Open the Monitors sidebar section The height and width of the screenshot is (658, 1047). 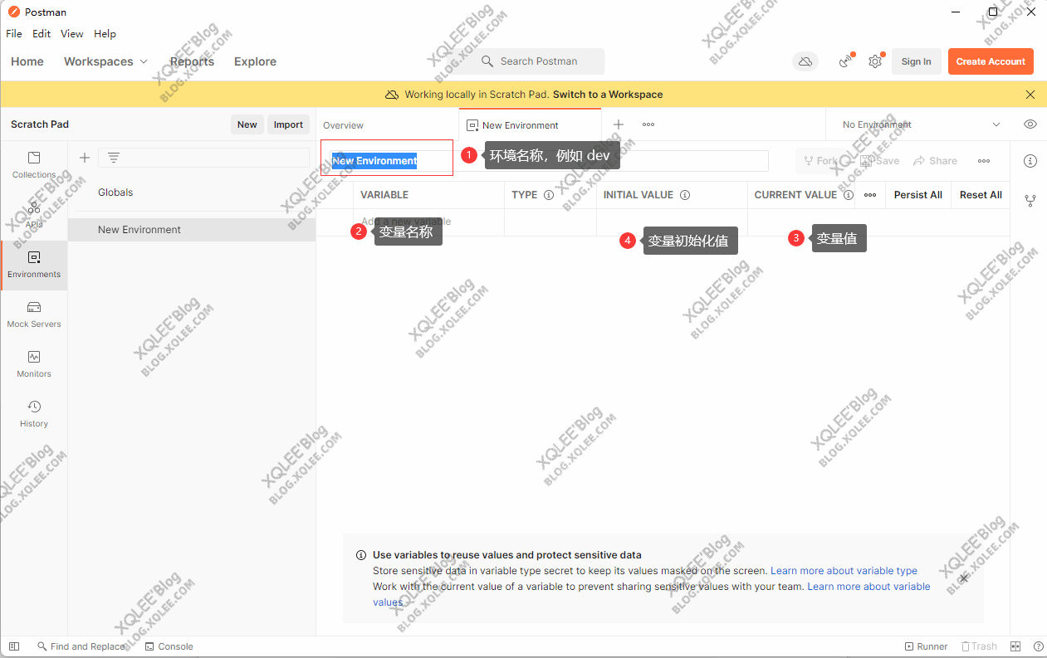[x=34, y=364]
